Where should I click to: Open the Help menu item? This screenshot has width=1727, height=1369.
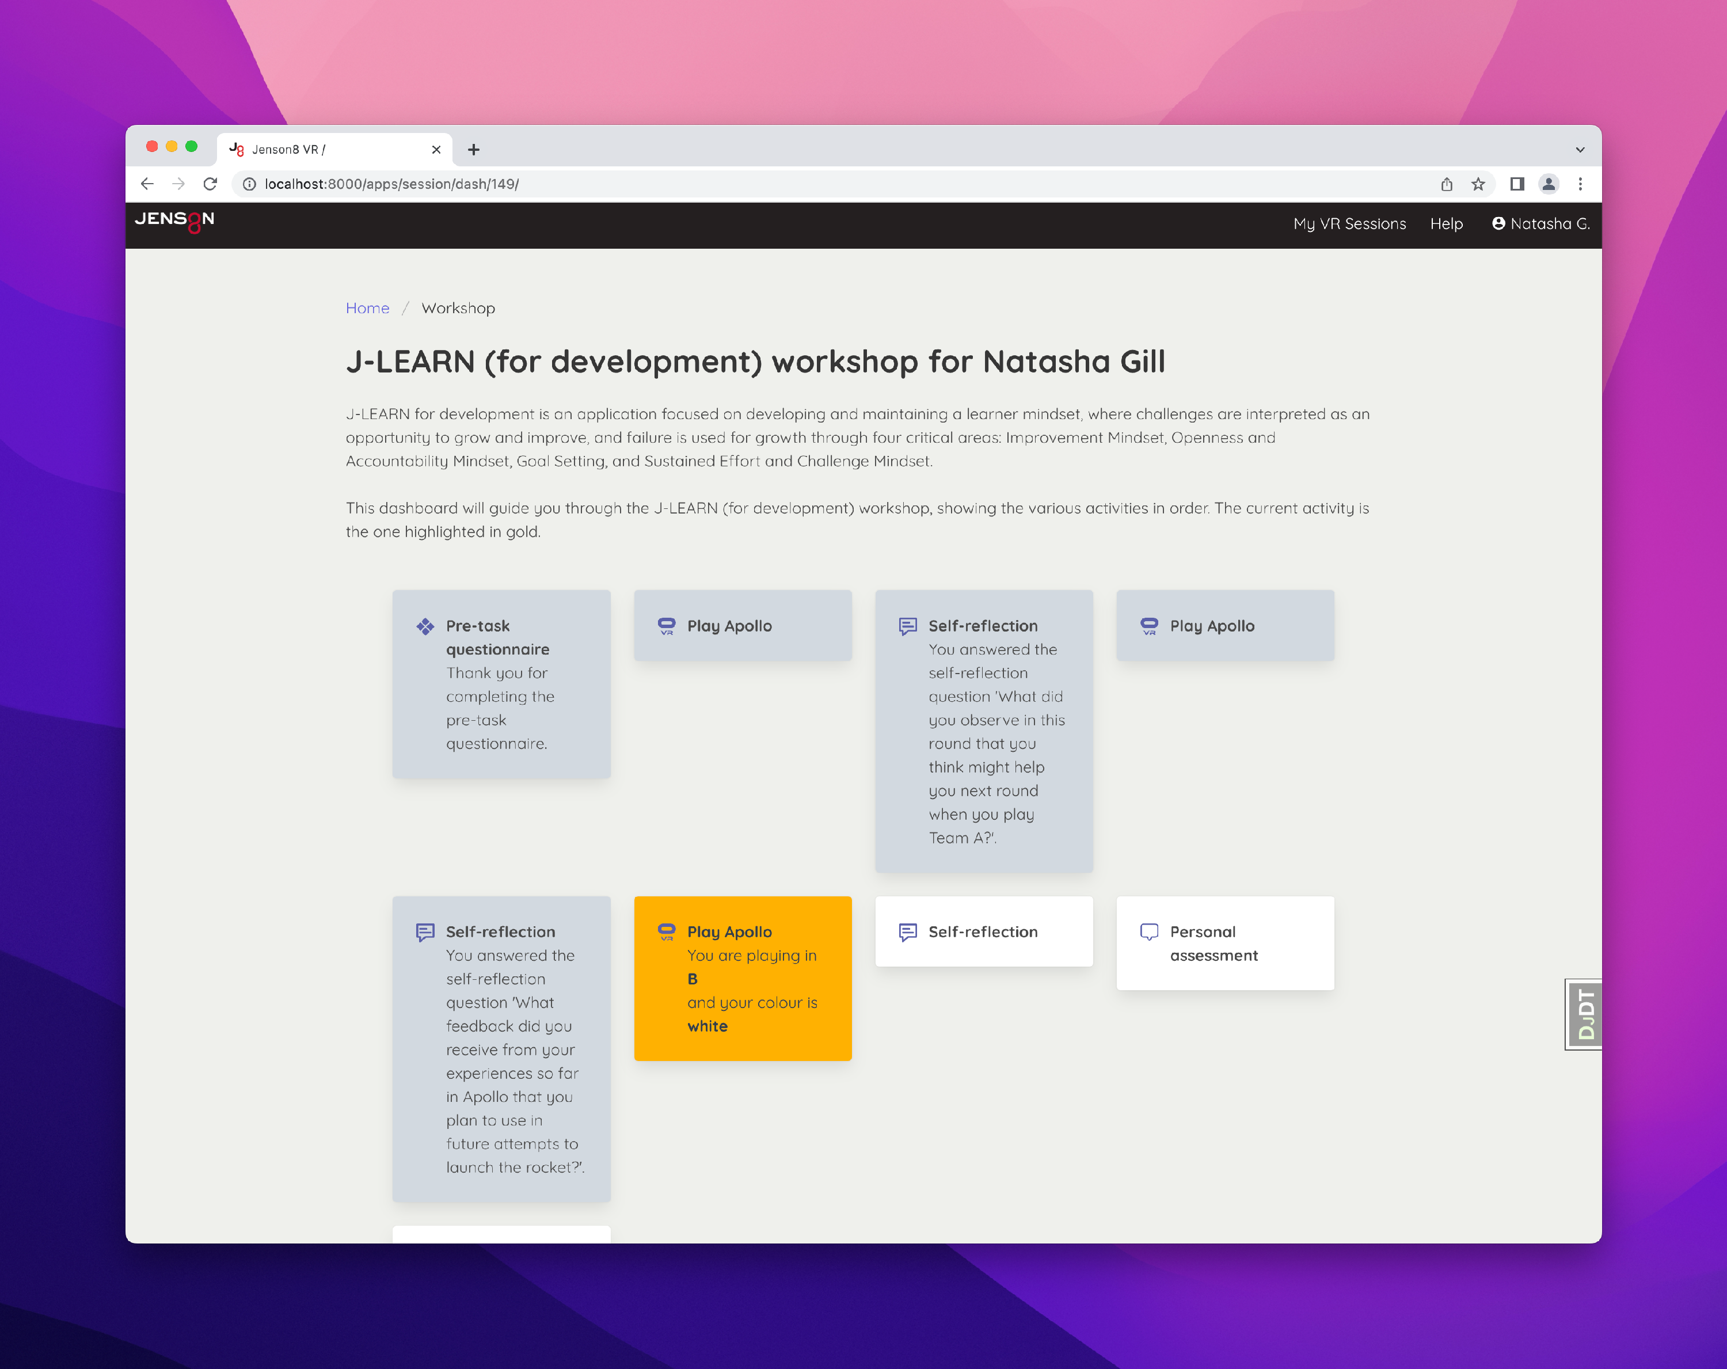(x=1446, y=225)
